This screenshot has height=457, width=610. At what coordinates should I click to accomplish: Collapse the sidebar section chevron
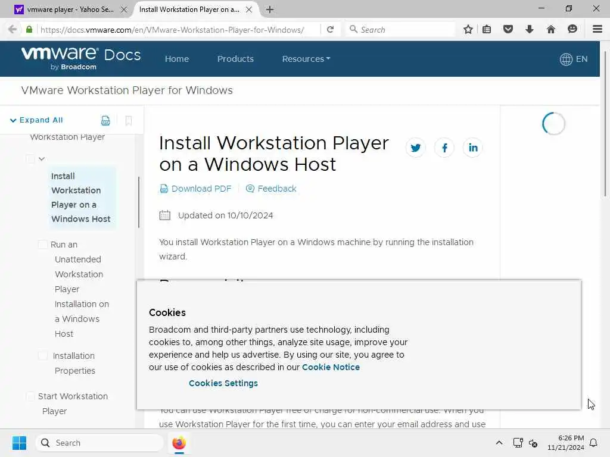(x=42, y=158)
